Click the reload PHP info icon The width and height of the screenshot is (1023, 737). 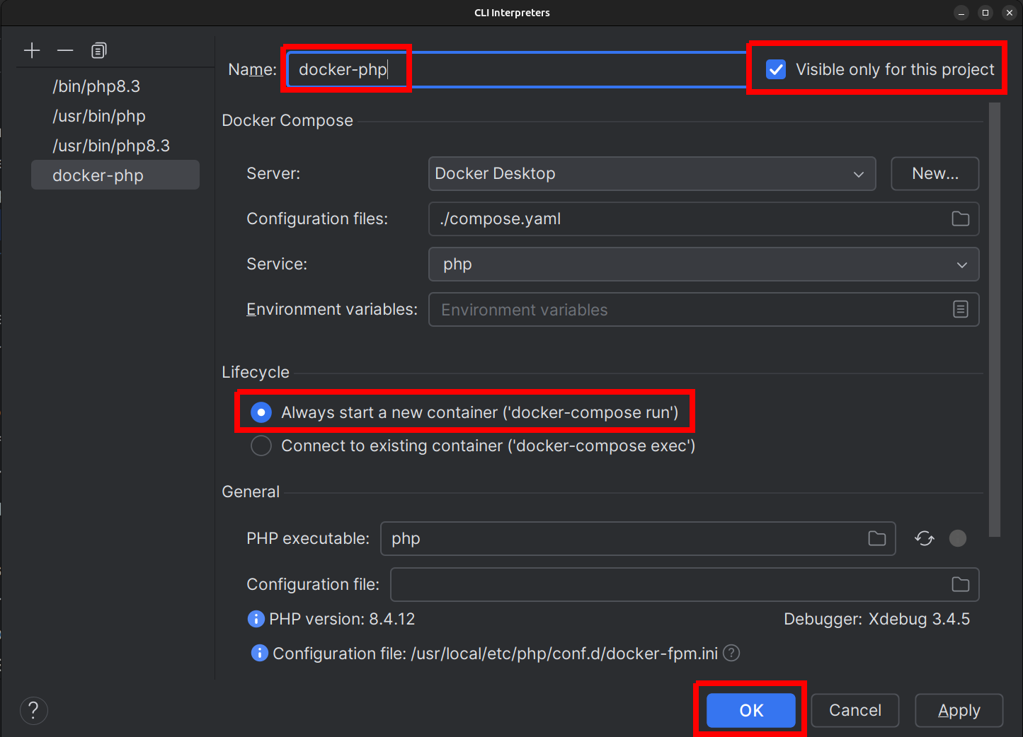924,538
